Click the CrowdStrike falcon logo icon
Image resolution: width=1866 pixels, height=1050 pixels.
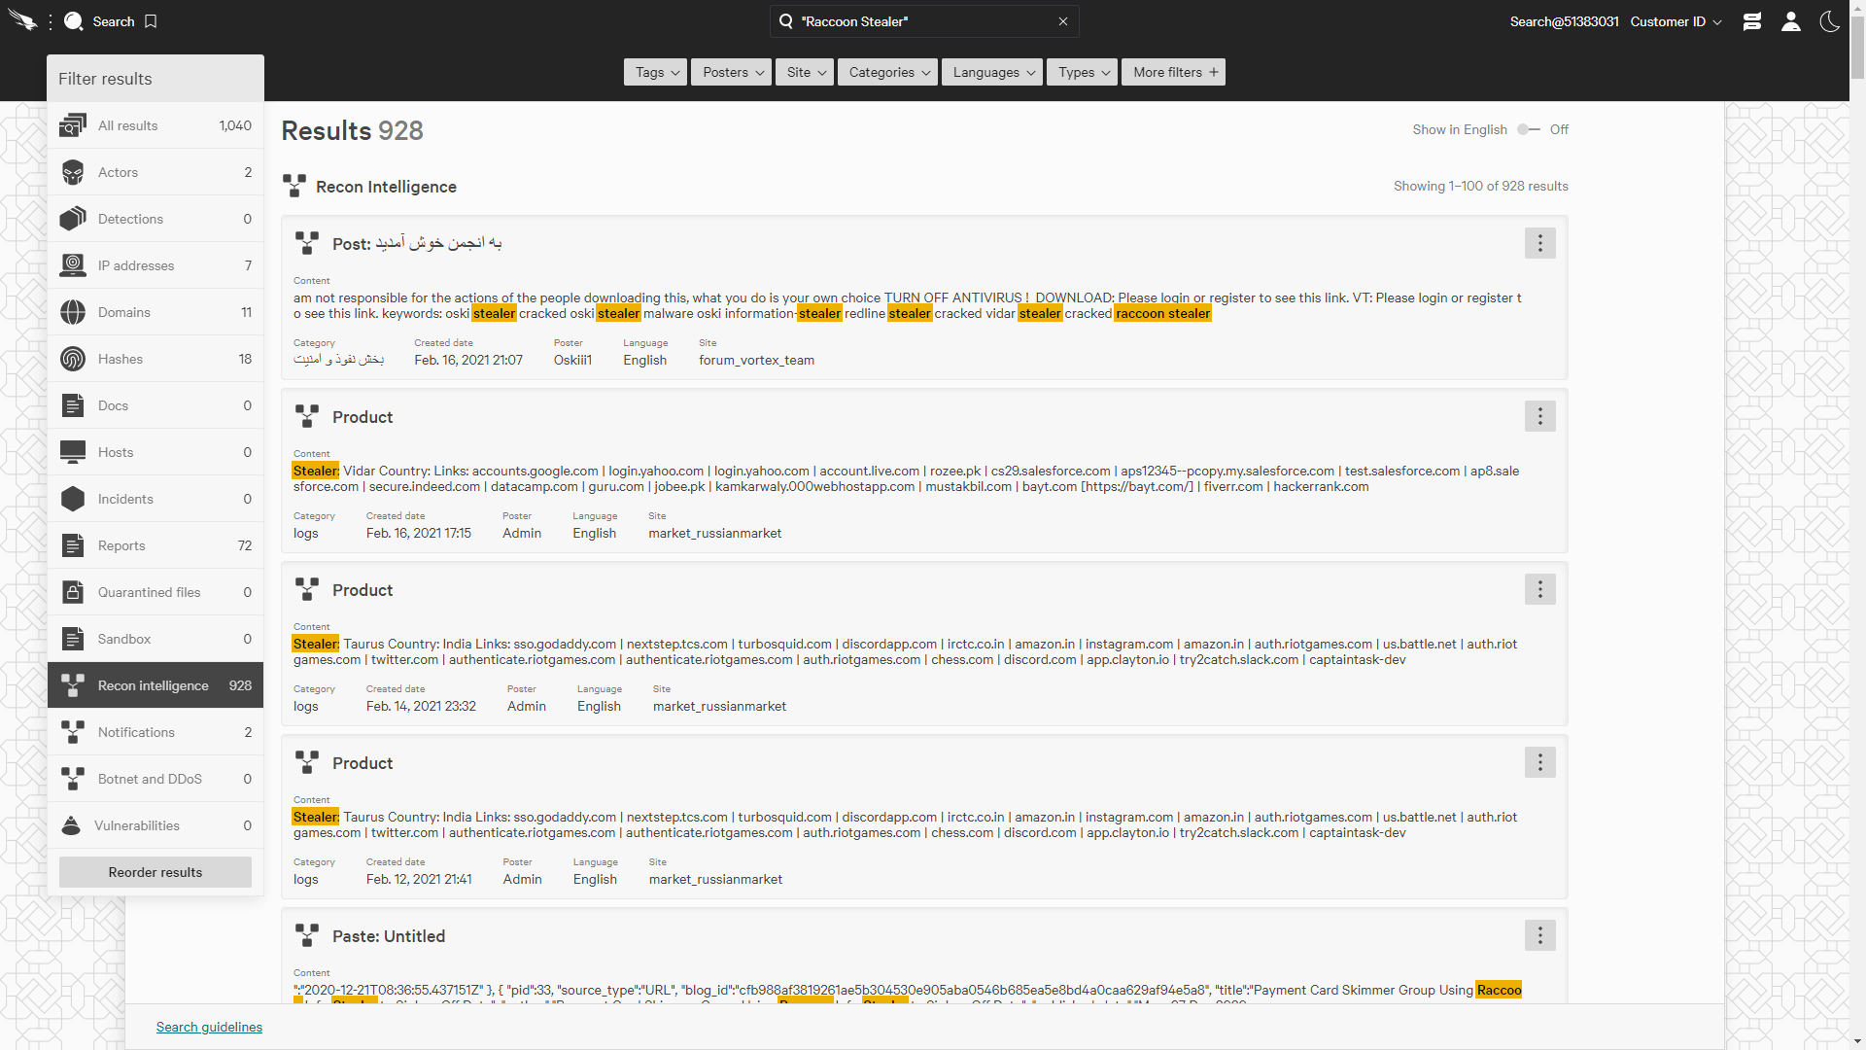point(21,20)
